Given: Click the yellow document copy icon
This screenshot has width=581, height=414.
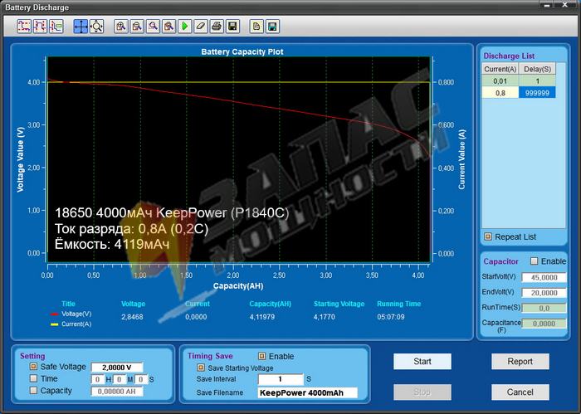Looking at the screenshot, I should pyautogui.click(x=256, y=26).
